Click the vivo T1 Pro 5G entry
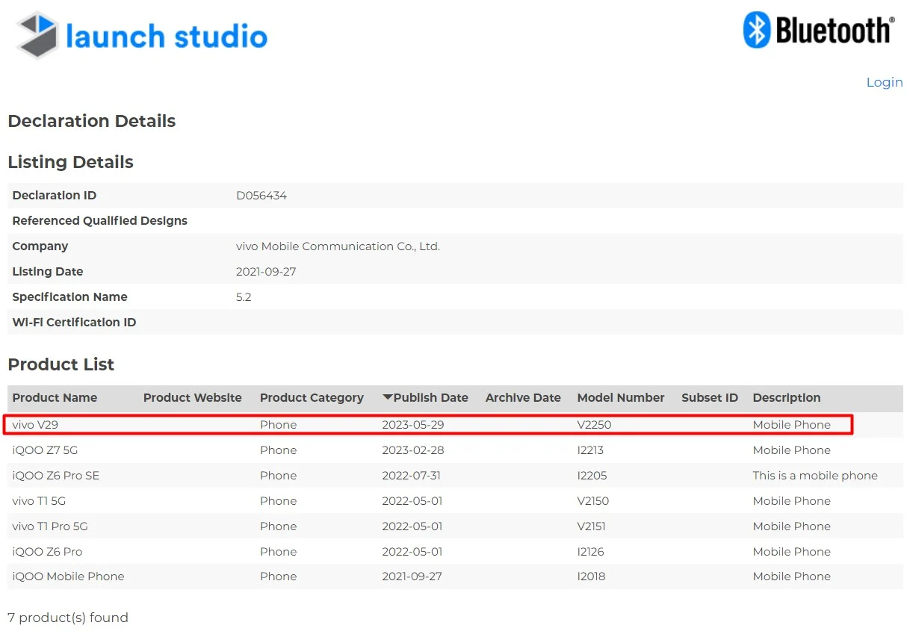 [x=50, y=526]
